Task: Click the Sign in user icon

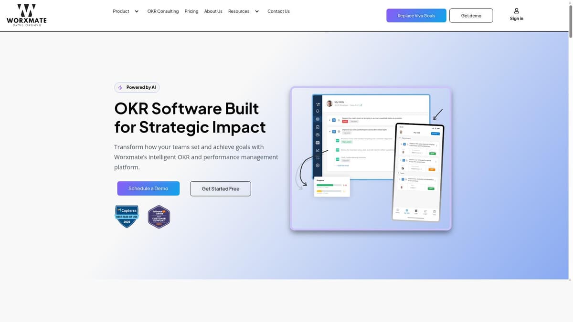Action: (517, 10)
